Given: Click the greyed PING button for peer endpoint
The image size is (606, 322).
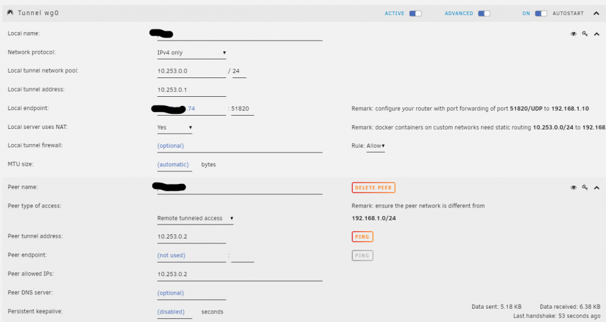Looking at the screenshot, I should (x=362, y=255).
